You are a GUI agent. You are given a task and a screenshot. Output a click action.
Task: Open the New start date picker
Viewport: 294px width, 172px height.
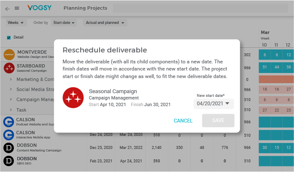[x=213, y=104]
